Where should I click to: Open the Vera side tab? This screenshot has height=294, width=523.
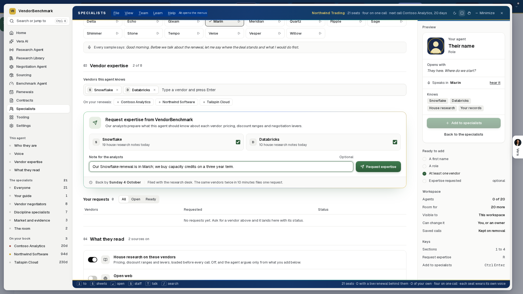tap(518, 147)
